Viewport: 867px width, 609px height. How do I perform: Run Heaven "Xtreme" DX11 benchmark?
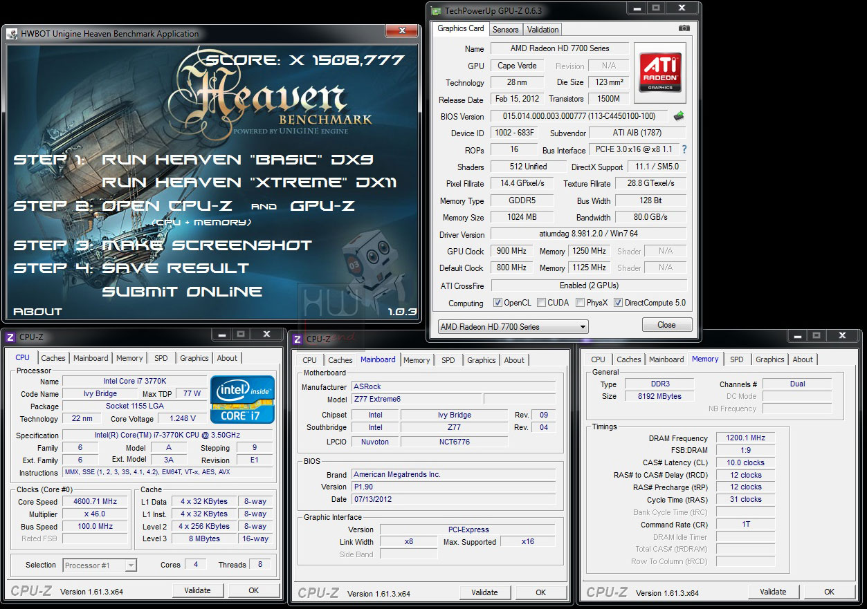pyautogui.click(x=249, y=183)
